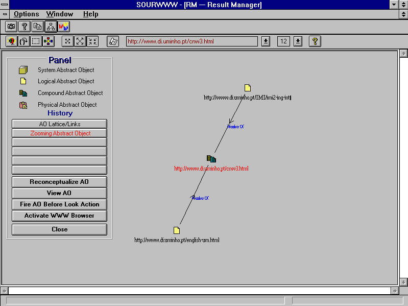Click the URL field showing cnw3.html address
The width and height of the screenshot is (408, 306).
point(191,41)
